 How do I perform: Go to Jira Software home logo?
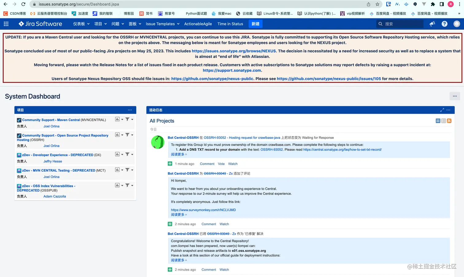tap(40, 24)
